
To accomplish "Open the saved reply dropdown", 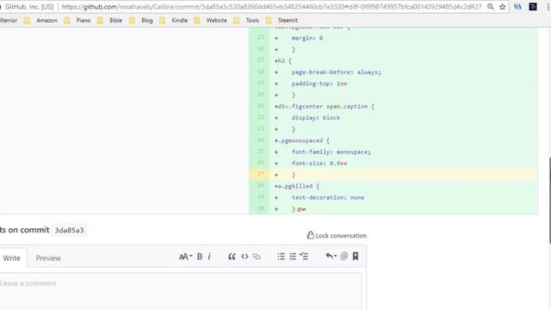I will click(331, 257).
